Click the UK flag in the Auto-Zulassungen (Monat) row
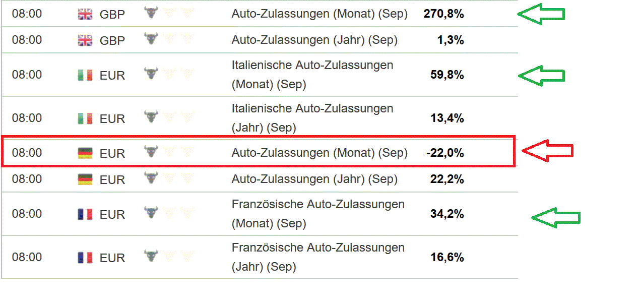Screen dimensions: 639x307 point(85,14)
